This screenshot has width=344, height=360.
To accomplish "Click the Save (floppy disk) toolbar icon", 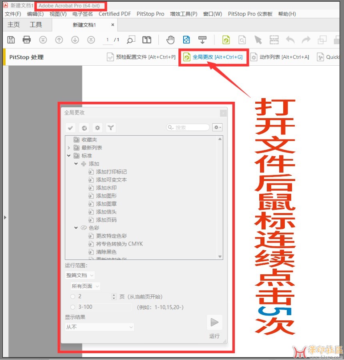I will click(x=11, y=40).
